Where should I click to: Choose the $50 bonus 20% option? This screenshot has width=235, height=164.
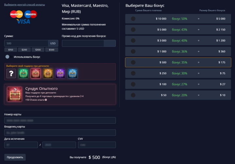point(178,95)
